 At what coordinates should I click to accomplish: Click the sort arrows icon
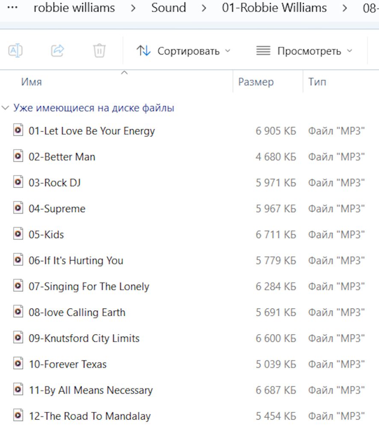point(144,51)
